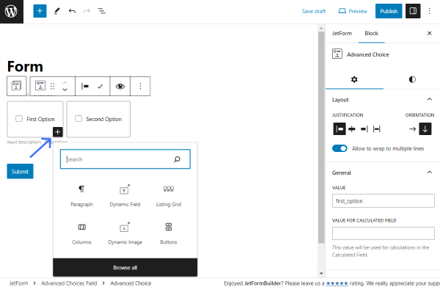This screenshot has height=287, width=440.
Task: Insert a Paragraph block
Action: click(x=81, y=195)
